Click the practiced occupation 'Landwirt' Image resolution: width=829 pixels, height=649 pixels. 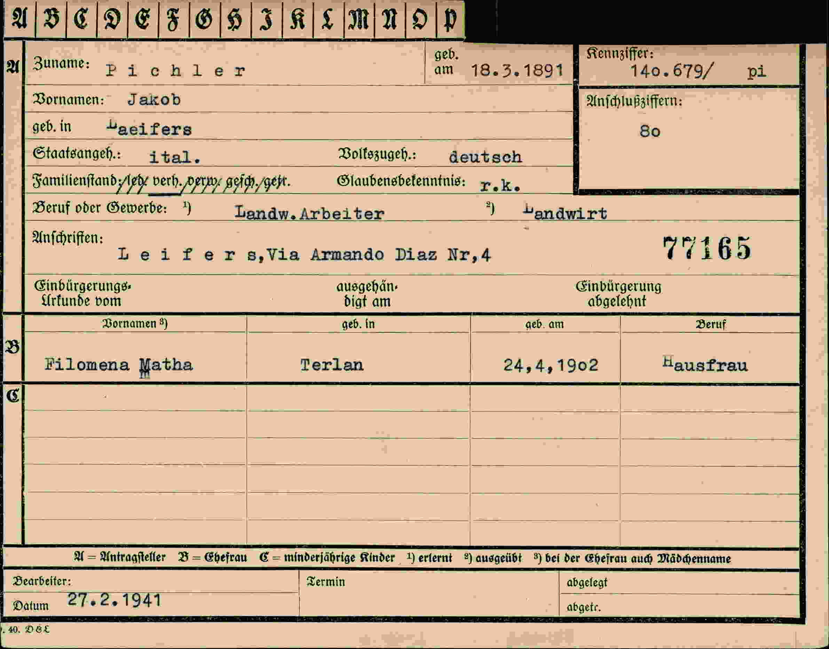[565, 213]
